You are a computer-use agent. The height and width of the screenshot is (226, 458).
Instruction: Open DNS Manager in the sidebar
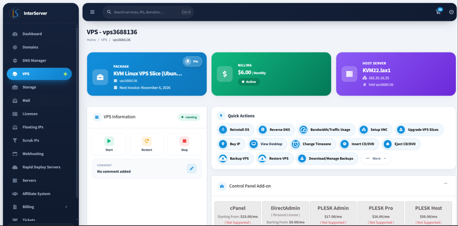click(39, 61)
